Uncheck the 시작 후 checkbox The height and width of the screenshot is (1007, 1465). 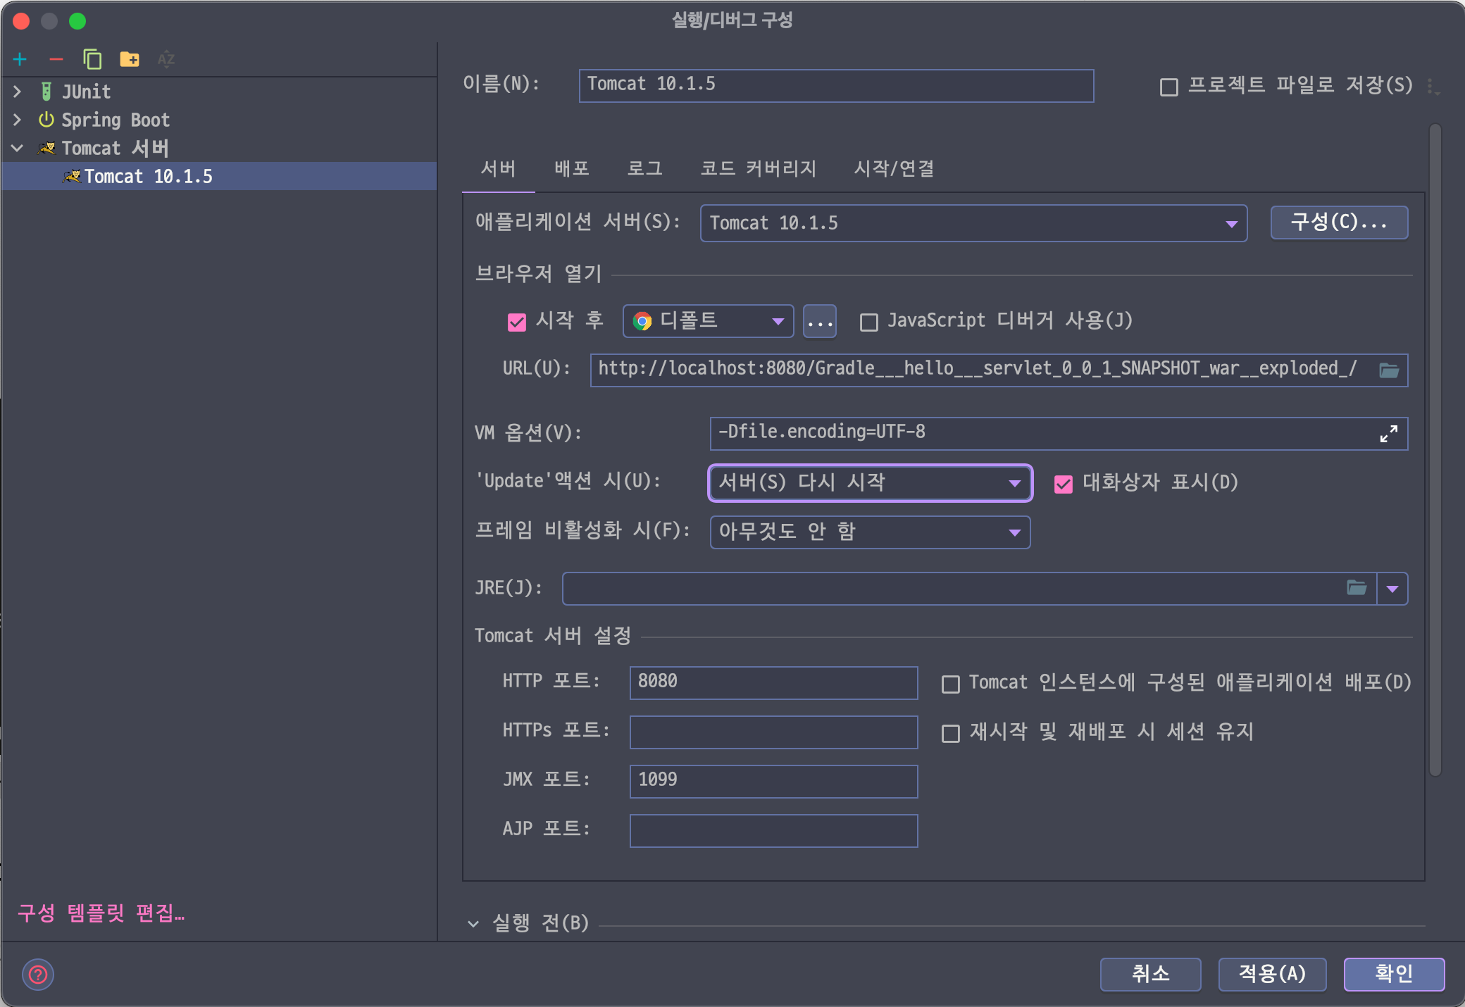517,323
